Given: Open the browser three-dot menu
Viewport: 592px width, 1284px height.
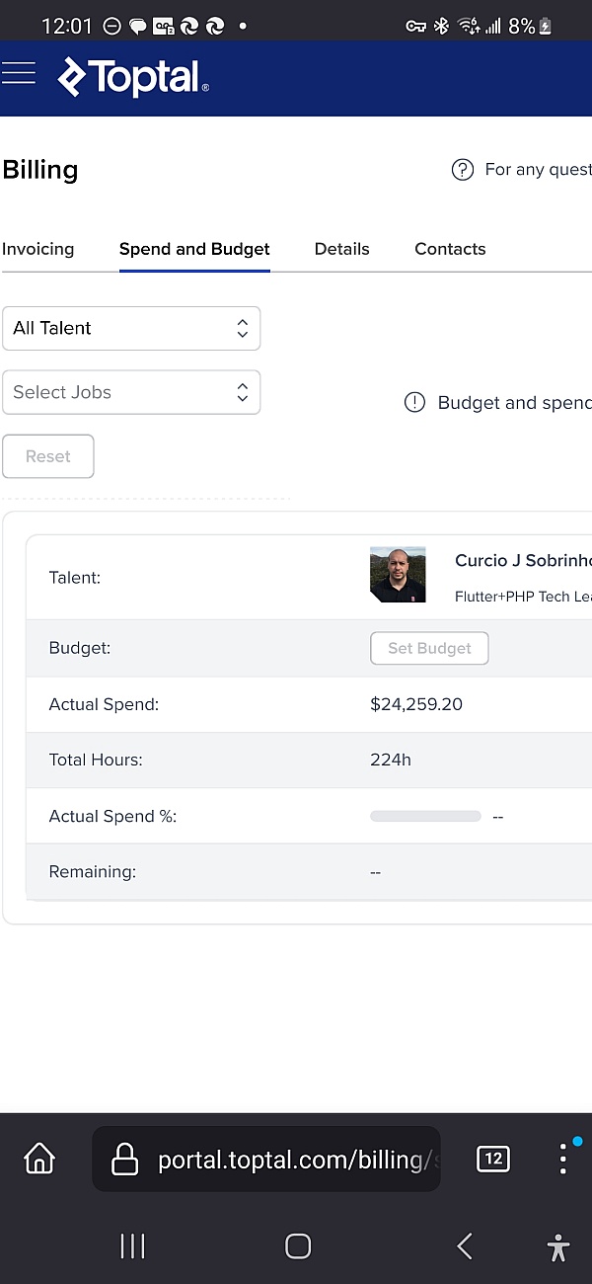Looking at the screenshot, I should pos(562,1159).
